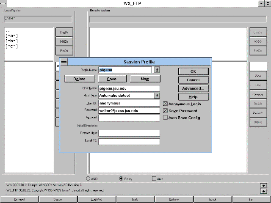
Task: Select parent directory .. entry
Action: [8, 31]
